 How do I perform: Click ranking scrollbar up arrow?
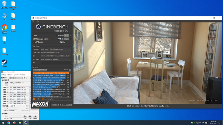(70, 73)
